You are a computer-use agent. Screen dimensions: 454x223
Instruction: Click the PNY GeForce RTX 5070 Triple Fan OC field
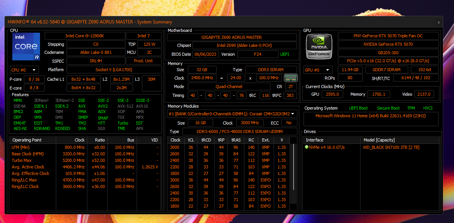pyautogui.click(x=388, y=36)
